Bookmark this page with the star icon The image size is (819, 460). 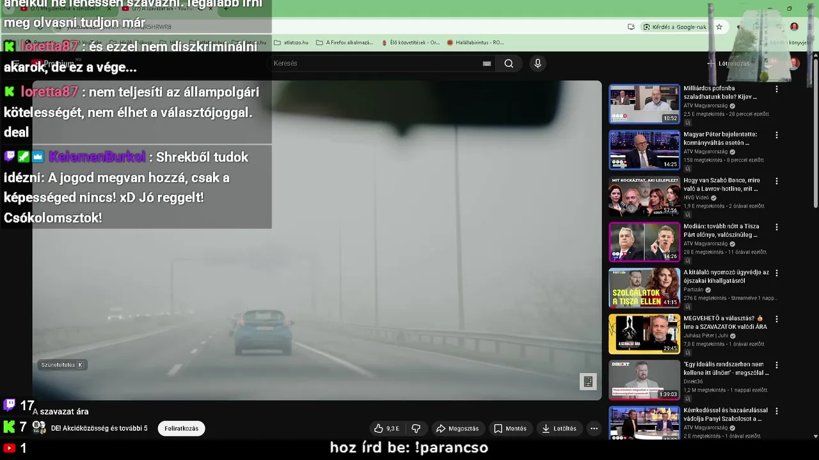tap(719, 27)
